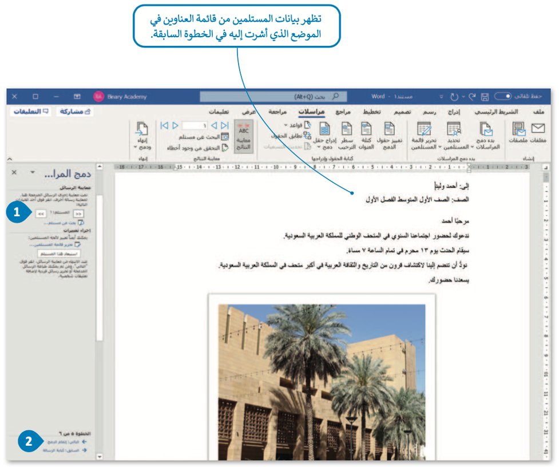Click the task pane scroll-up arrow
Viewport: 559px width, 467px height.
tap(100, 167)
